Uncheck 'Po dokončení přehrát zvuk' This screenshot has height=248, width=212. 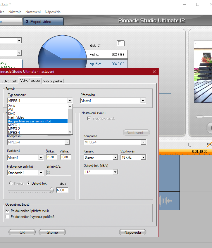point(8,211)
